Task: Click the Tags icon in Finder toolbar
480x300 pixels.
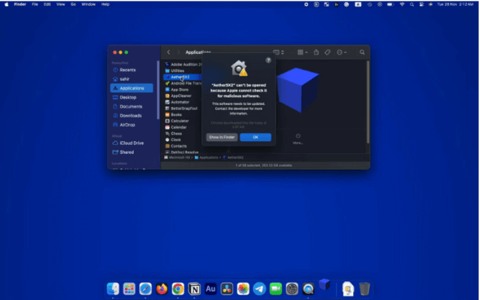Action: coord(327,52)
